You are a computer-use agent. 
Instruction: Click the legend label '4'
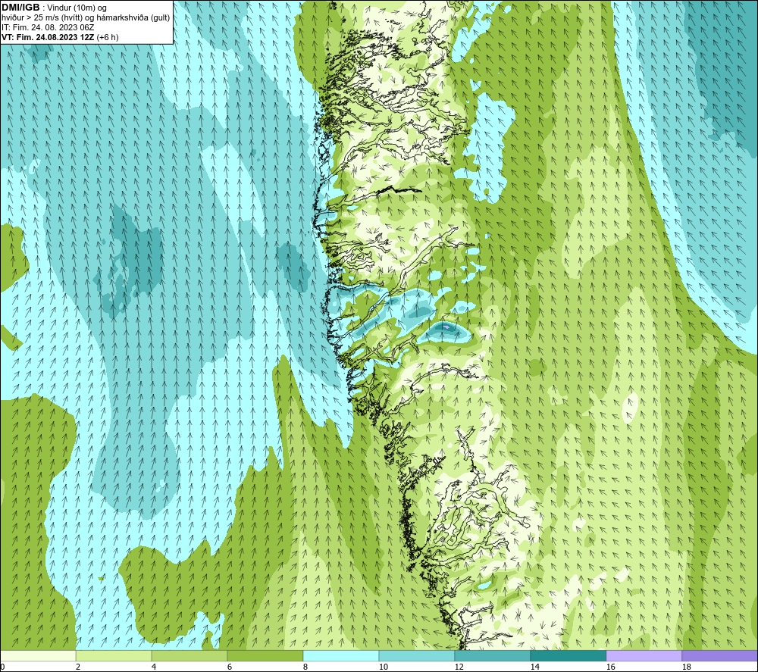tap(154, 667)
